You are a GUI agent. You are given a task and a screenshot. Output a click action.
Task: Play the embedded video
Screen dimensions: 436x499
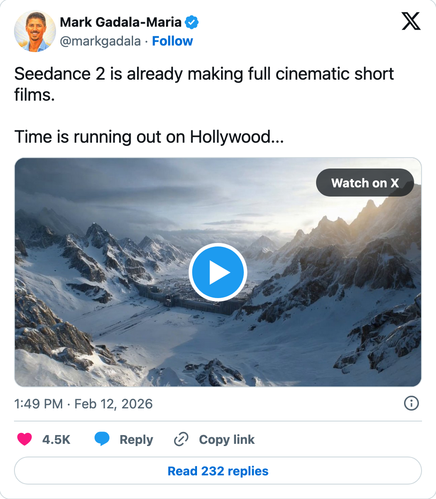(x=218, y=272)
